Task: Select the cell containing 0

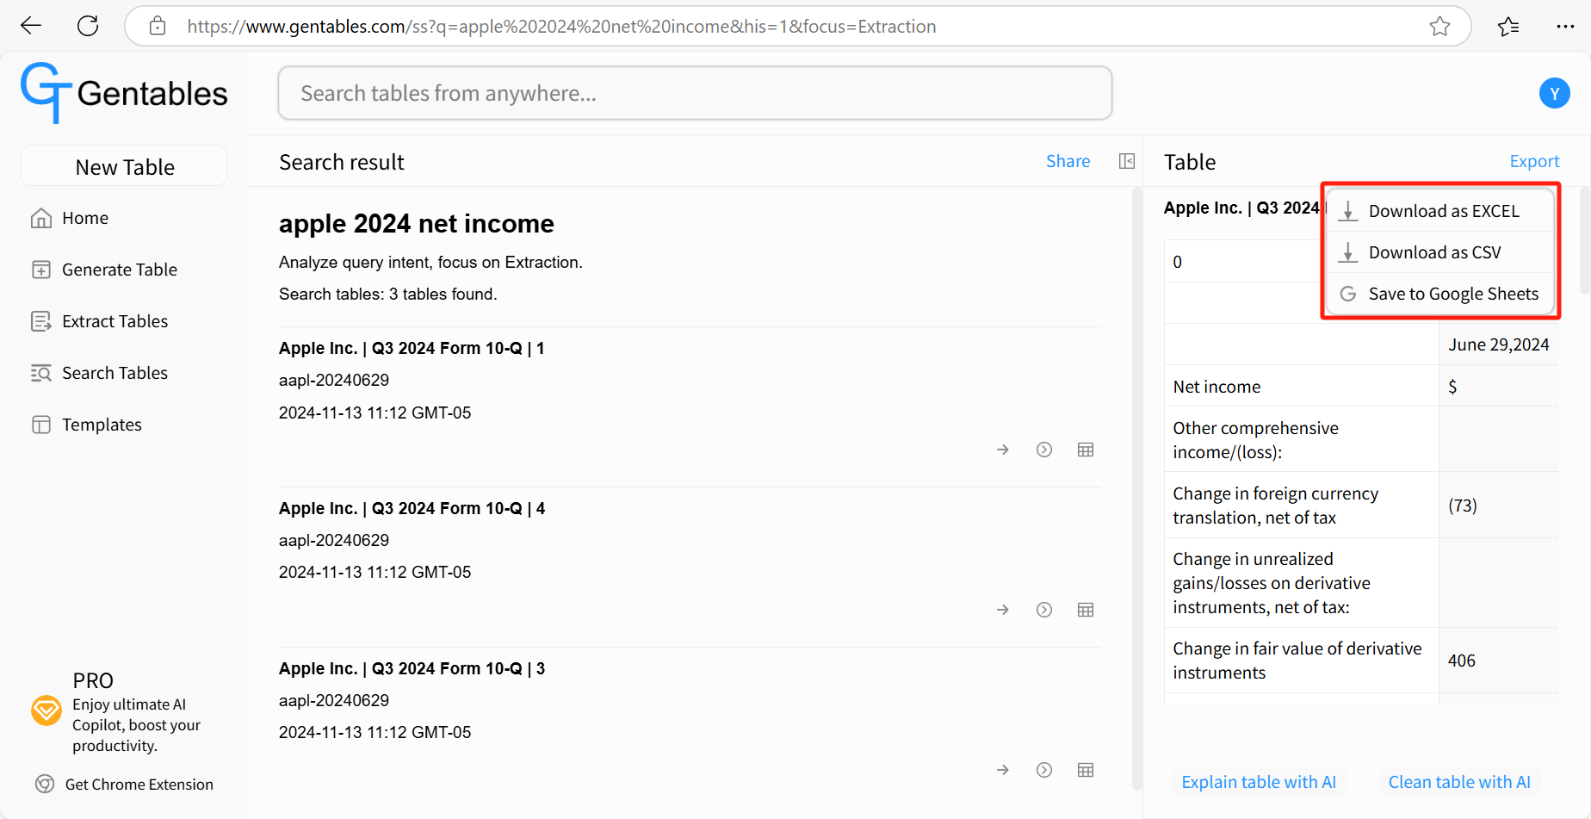Action: point(1244,262)
